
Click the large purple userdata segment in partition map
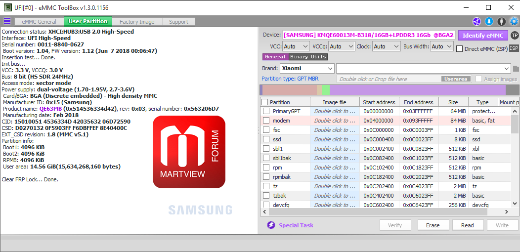pyautogui.click(x=418, y=90)
